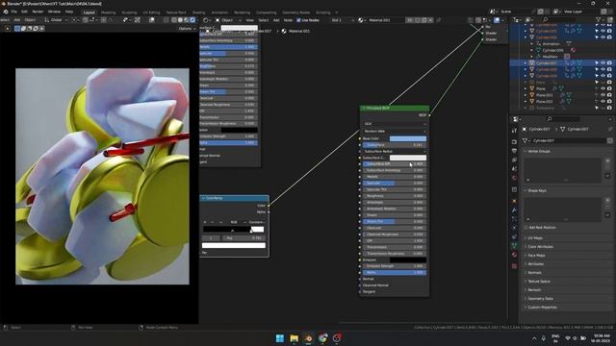The width and height of the screenshot is (616, 346).
Task: Open the node editor Node menu
Action: pos(288,20)
